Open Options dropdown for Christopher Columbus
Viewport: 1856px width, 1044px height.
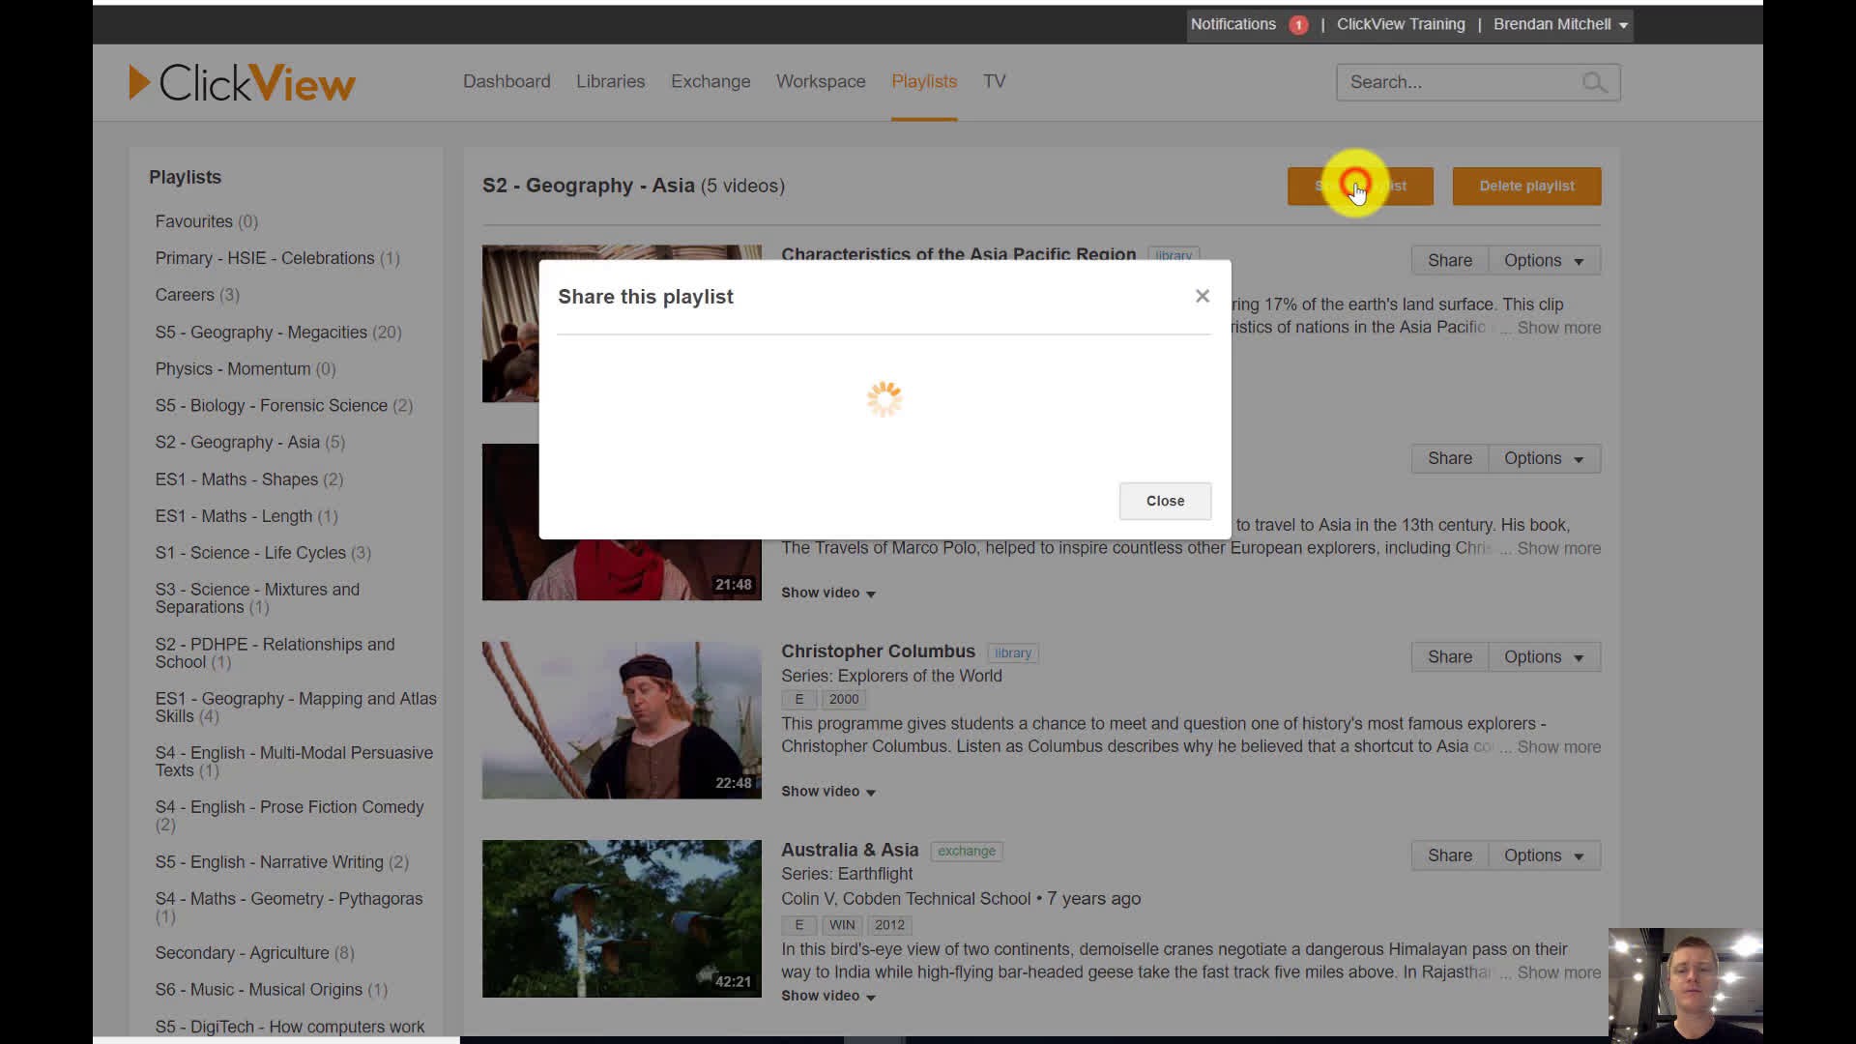pos(1544,657)
